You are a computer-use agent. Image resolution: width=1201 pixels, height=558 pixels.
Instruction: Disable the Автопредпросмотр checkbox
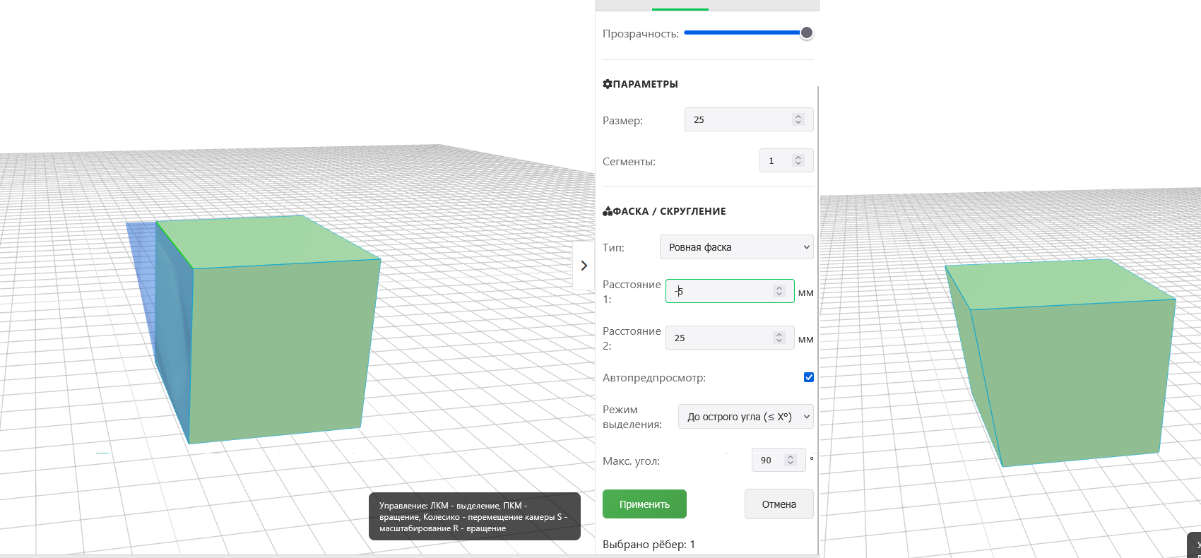(809, 377)
